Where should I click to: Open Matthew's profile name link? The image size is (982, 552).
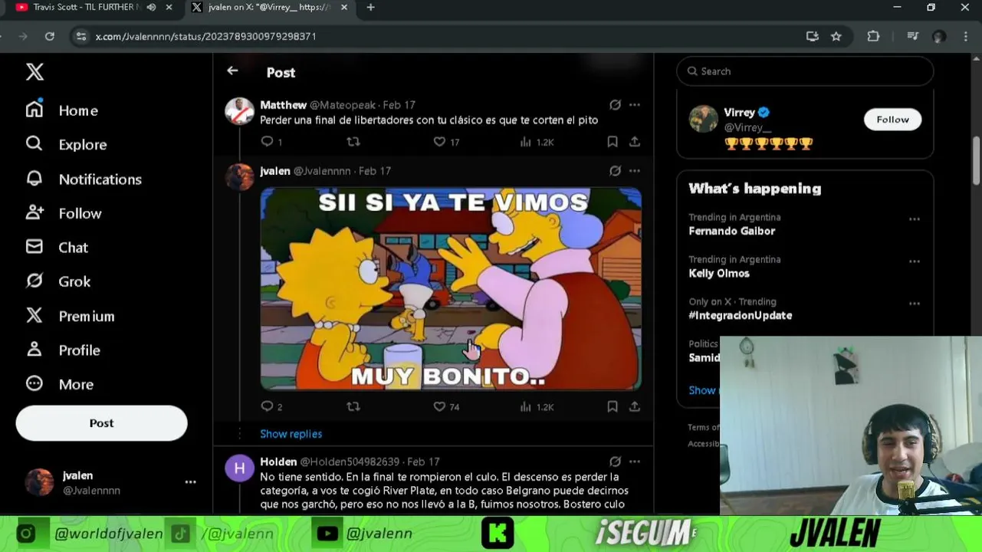pyautogui.click(x=283, y=105)
